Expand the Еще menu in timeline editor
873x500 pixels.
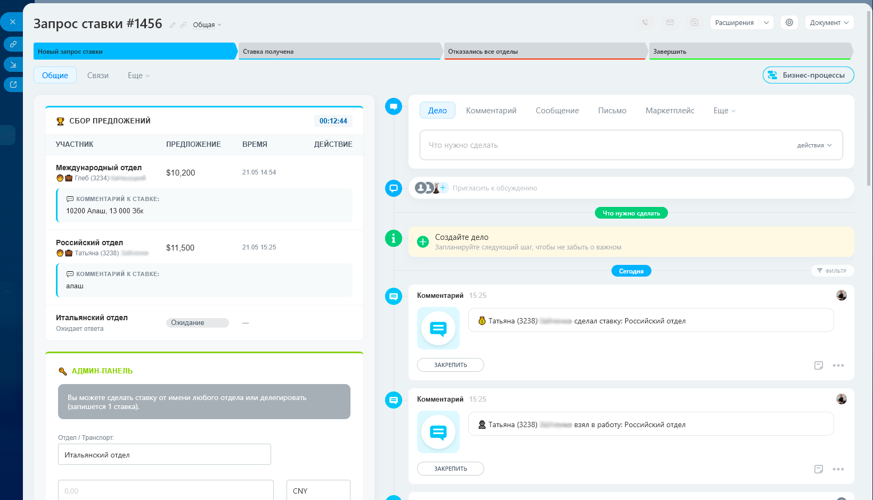point(724,111)
